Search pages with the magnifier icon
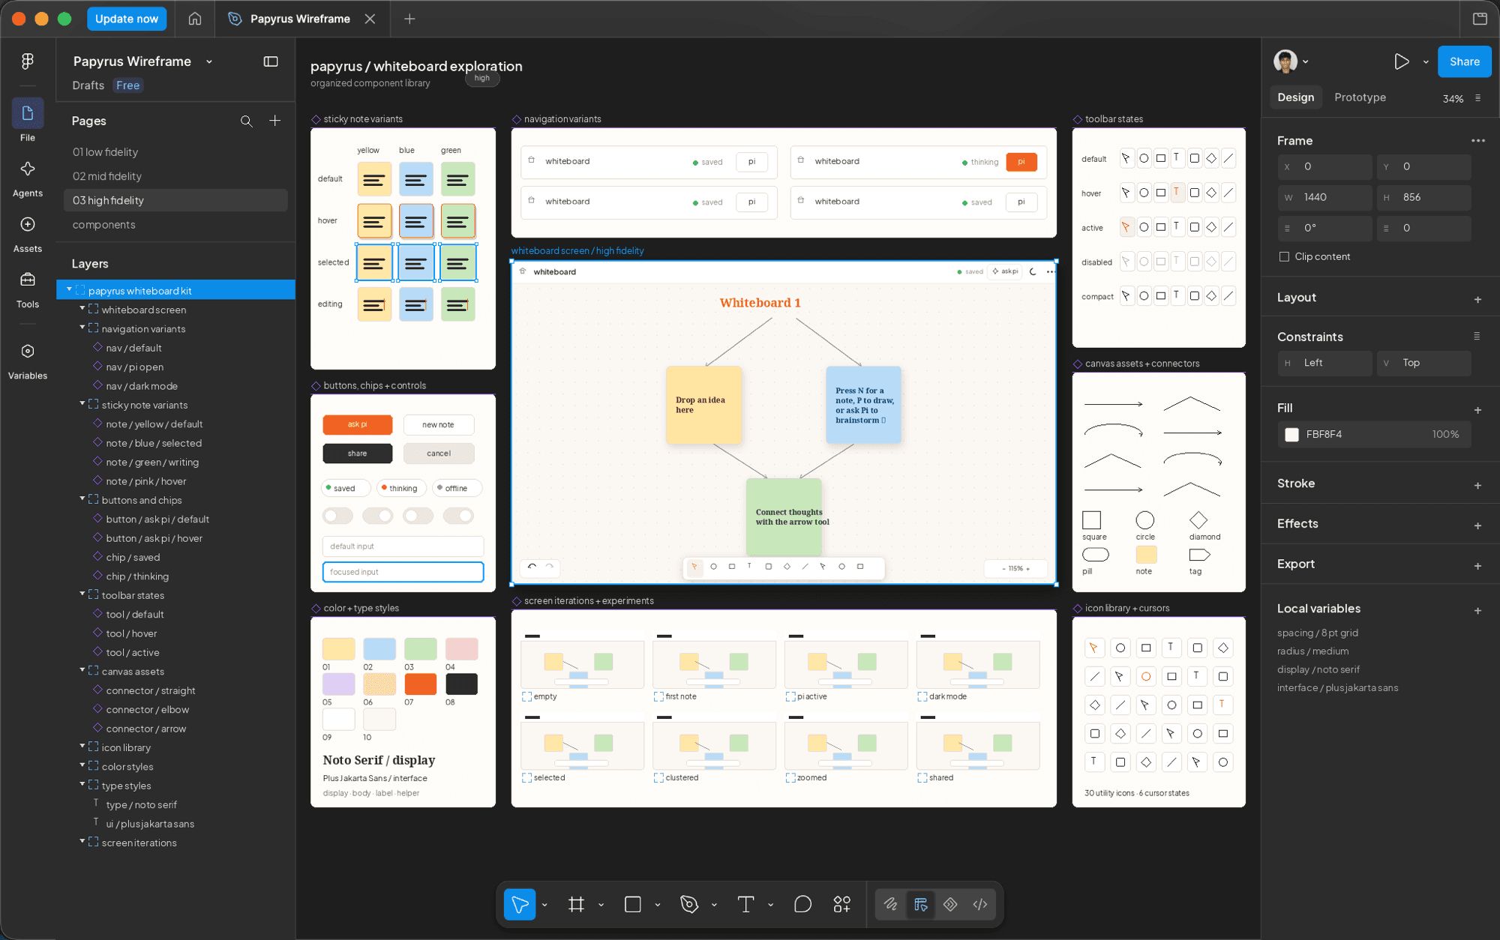This screenshot has height=940, width=1500. (246, 121)
